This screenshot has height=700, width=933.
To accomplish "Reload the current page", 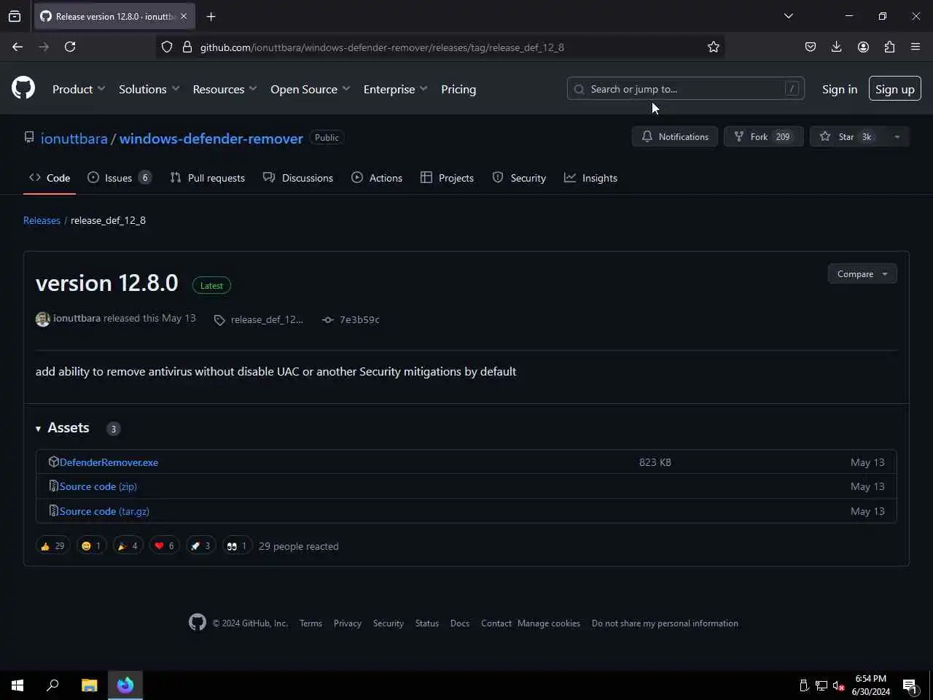I will tap(70, 47).
